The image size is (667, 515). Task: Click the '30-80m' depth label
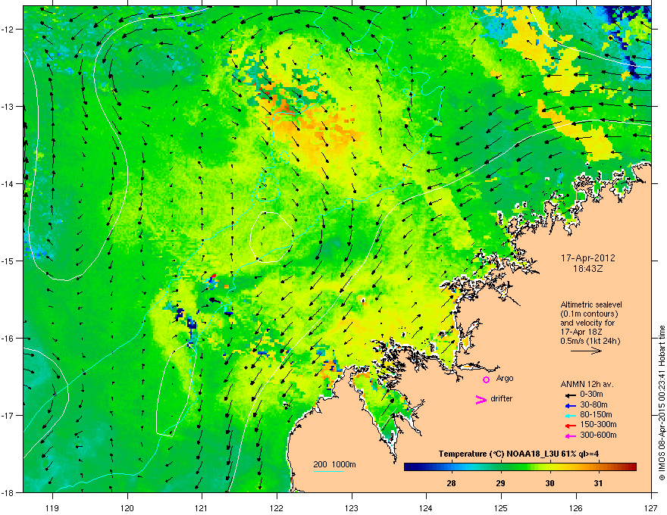click(x=593, y=404)
